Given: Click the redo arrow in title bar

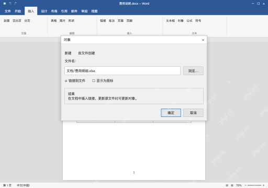Looking at the screenshot, I should [15, 4].
